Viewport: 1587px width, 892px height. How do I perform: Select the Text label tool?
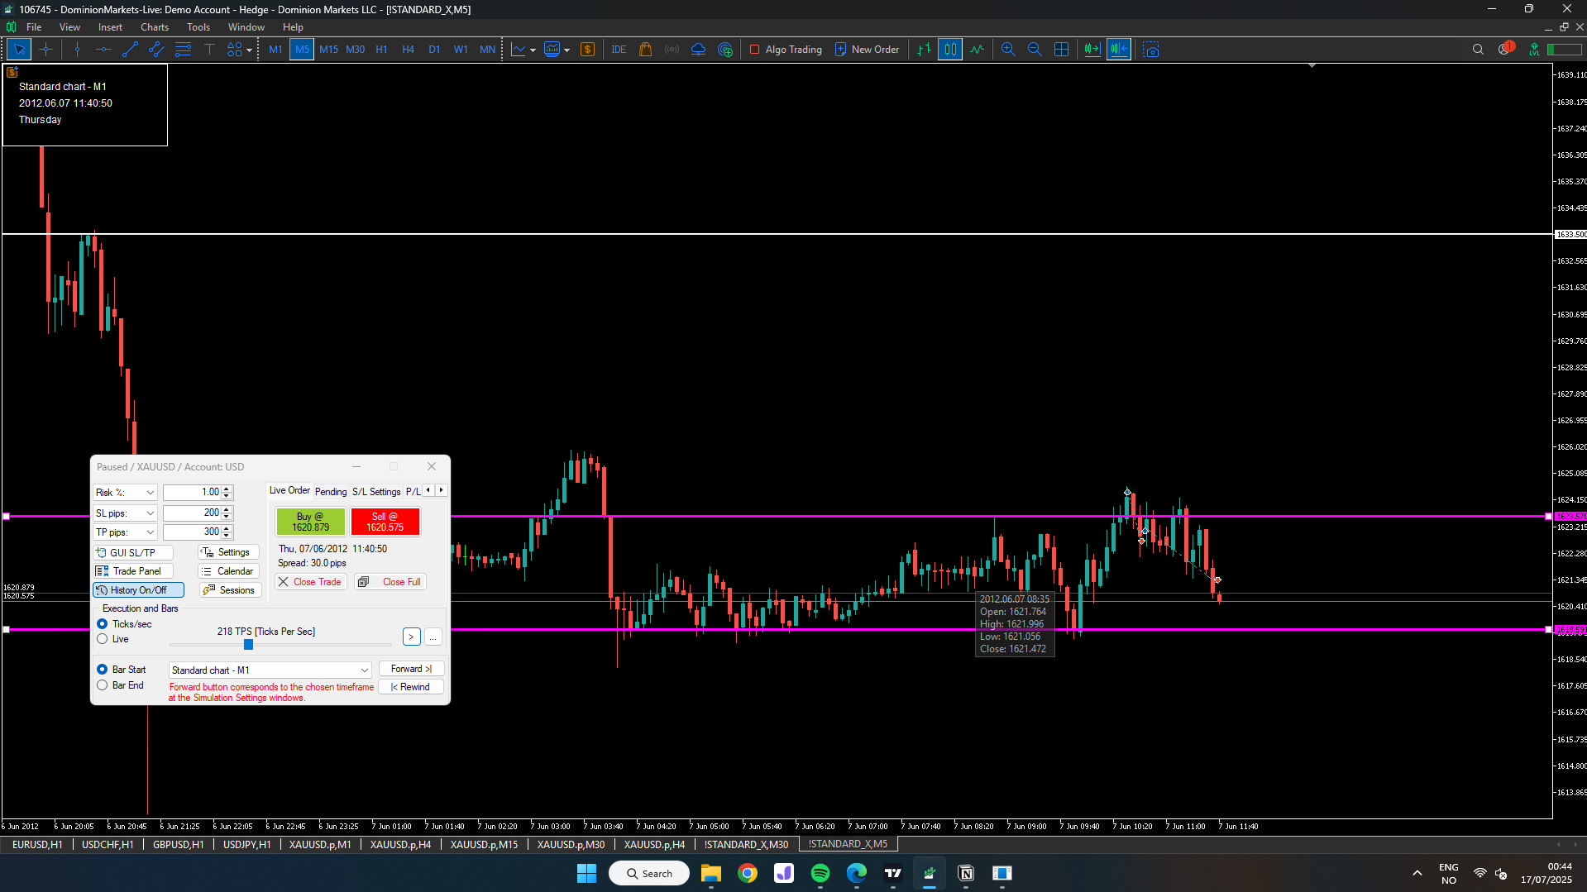[x=209, y=50]
